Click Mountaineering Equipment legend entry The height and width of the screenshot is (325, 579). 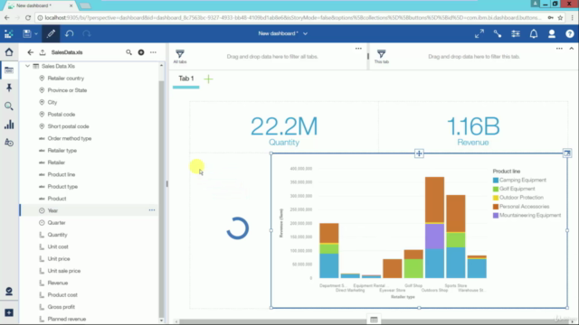coord(527,215)
